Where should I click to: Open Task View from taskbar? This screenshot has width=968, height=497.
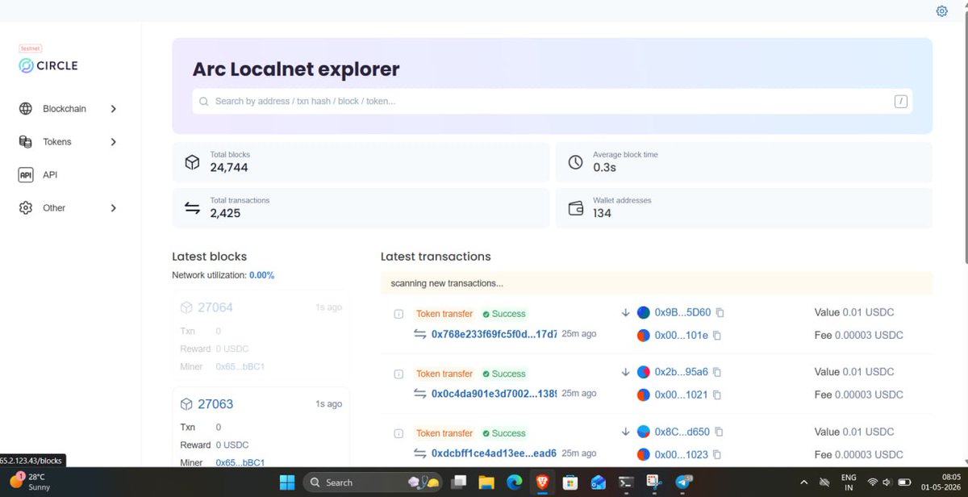point(457,482)
